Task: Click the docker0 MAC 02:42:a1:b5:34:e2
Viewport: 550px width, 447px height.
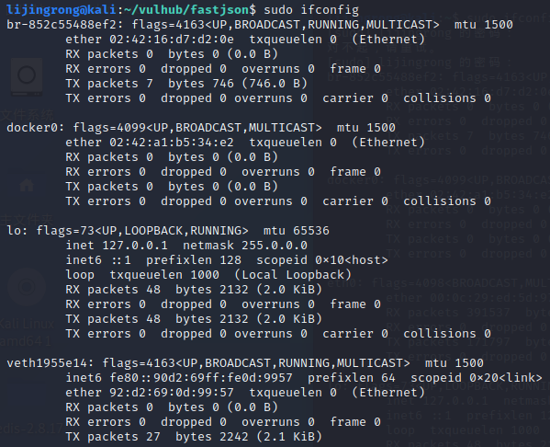Action: [171, 143]
